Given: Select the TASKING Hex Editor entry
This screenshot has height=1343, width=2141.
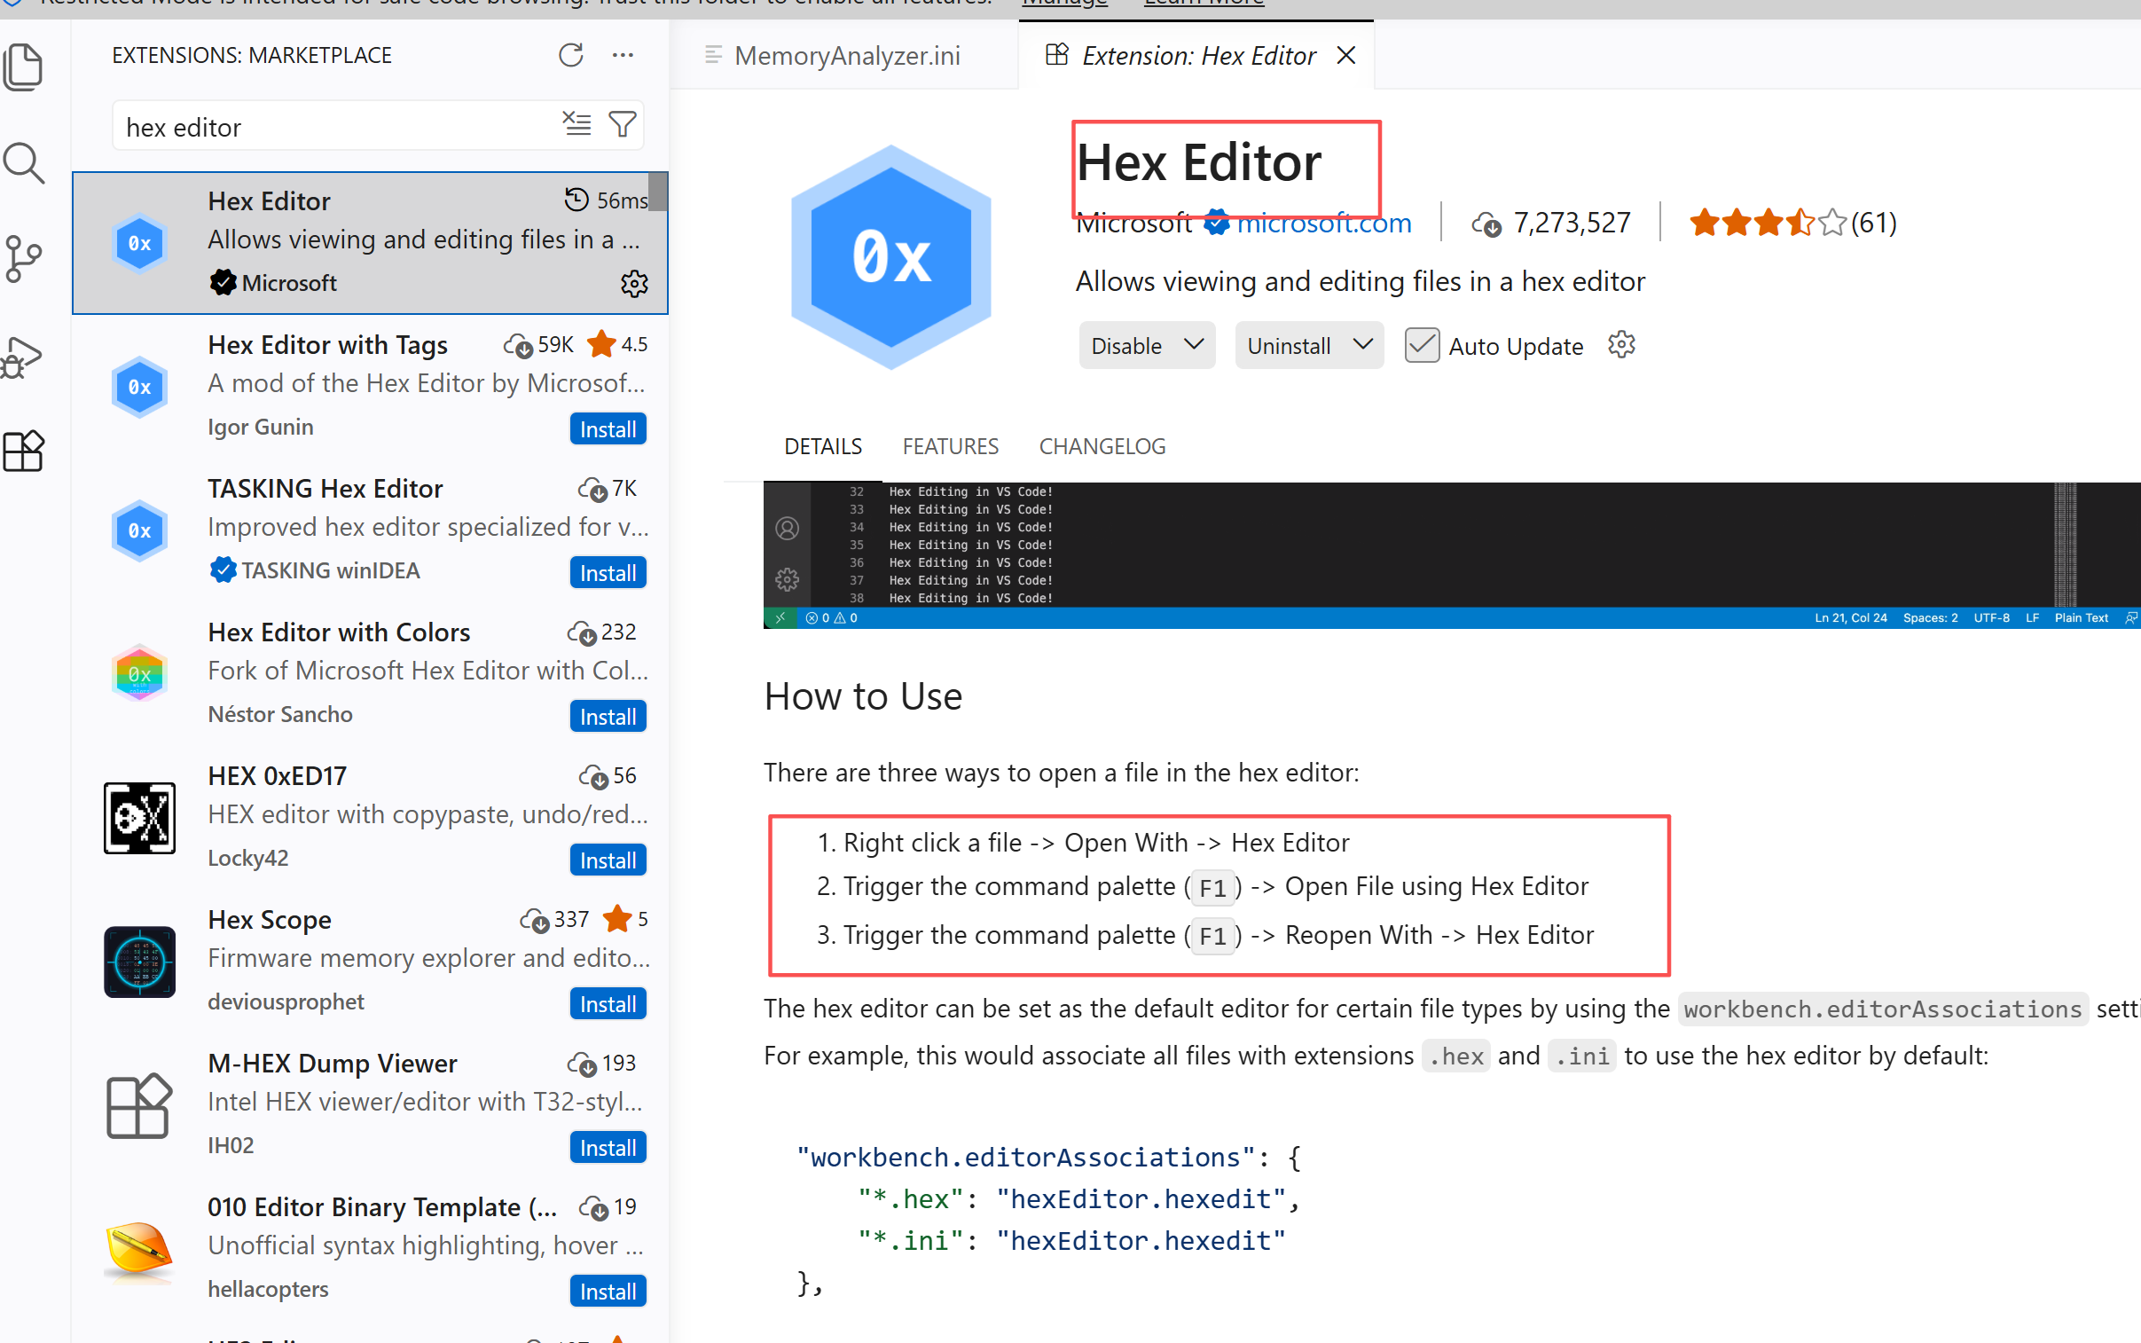Looking at the screenshot, I should (371, 530).
